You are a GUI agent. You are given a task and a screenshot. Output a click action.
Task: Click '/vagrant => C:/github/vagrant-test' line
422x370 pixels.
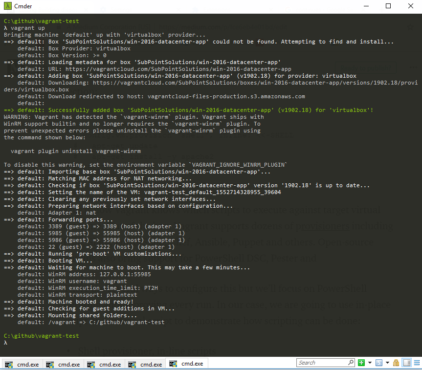coord(91,323)
